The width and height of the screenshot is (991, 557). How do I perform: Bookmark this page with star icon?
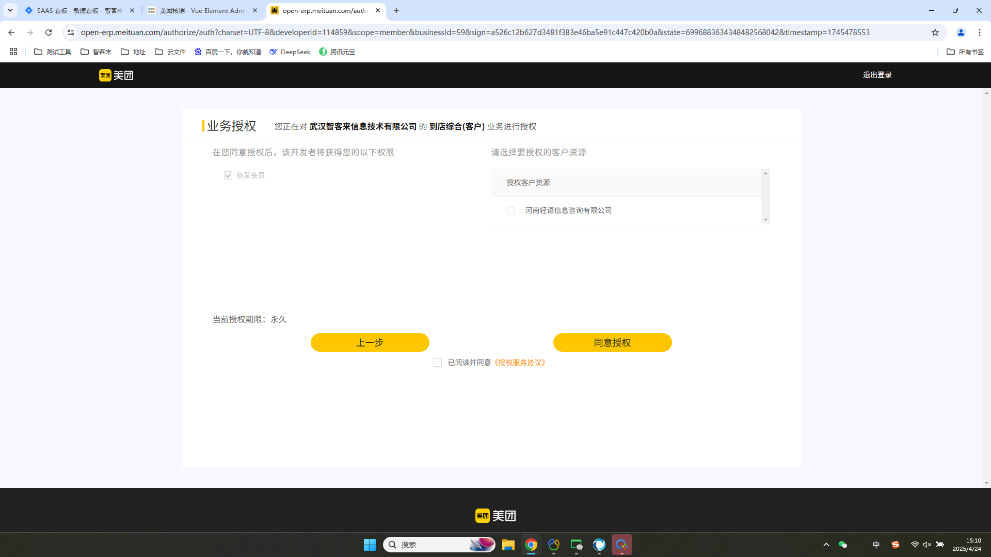tap(935, 32)
